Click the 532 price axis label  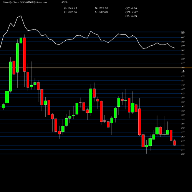click(x=183, y=59)
